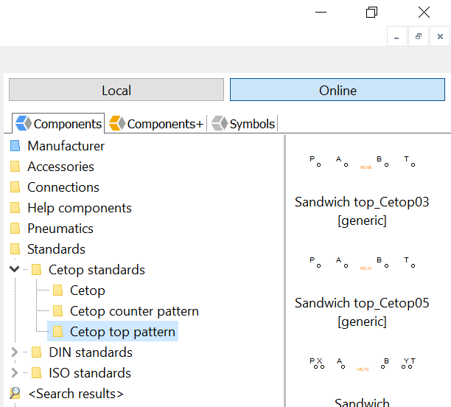Click the Sandwich top_Cetop03 [generic] label
This screenshot has height=407, width=451.
362,211
